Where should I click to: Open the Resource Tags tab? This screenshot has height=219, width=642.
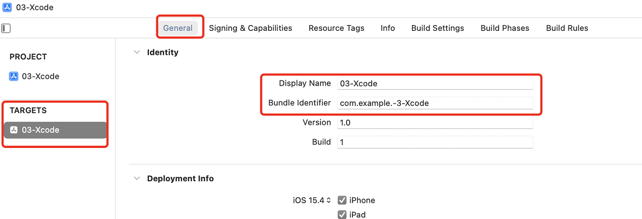click(x=337, y=28)
